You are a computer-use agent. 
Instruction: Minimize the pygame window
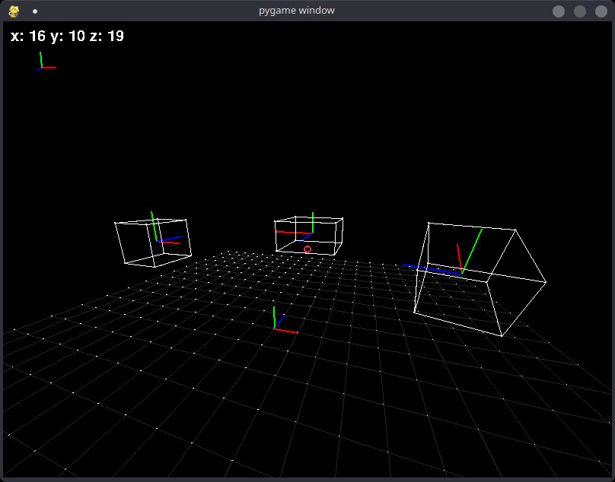click(x=559, y=11)
